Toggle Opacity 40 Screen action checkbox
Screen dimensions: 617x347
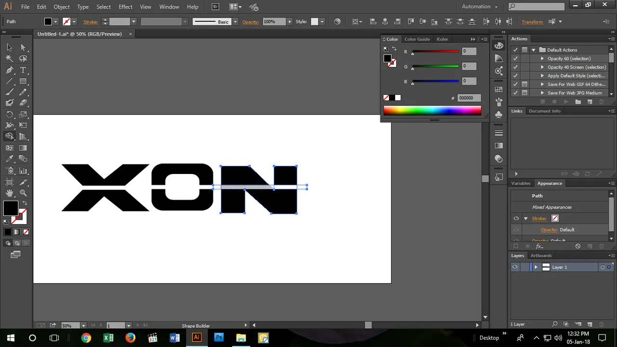pyautogui.click(x=516, y=67)
